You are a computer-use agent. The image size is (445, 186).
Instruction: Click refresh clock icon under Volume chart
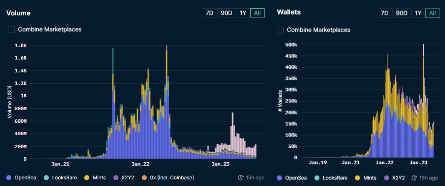[x=241, y=178]
